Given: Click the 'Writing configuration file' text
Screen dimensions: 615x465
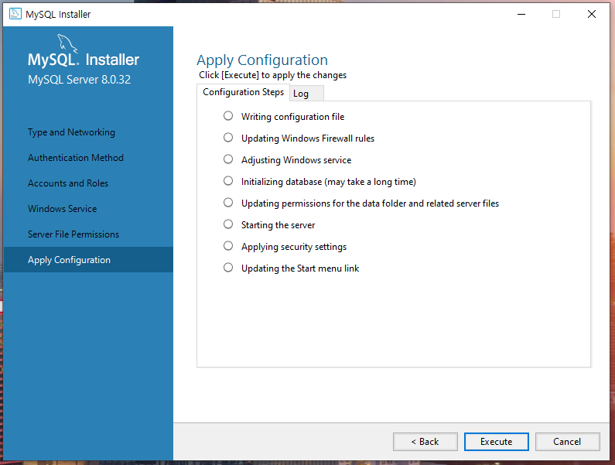Looking at the screenshot, I should 292,117.
